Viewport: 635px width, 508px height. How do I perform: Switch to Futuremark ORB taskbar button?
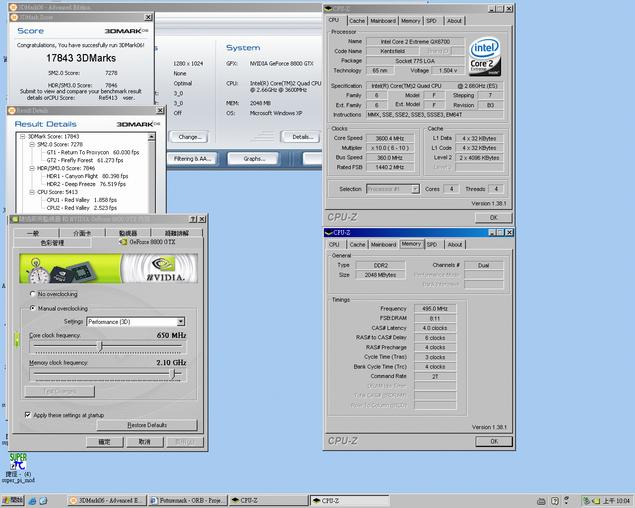point(188,501)
